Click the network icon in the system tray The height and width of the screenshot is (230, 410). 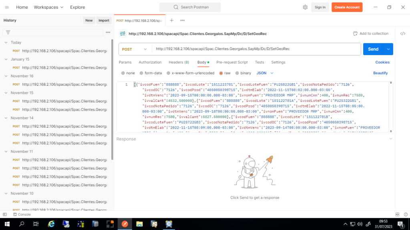click(353, 224)
